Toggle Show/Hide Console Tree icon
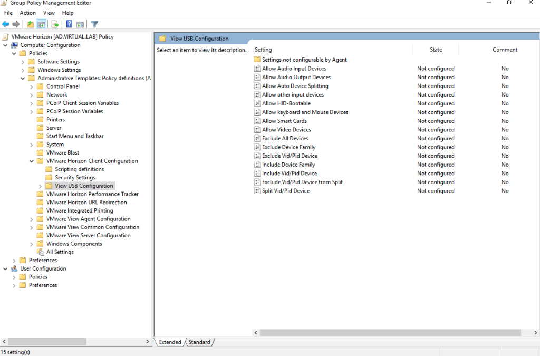The width and height of the screenshot is (540, 356). click(41, 24)
